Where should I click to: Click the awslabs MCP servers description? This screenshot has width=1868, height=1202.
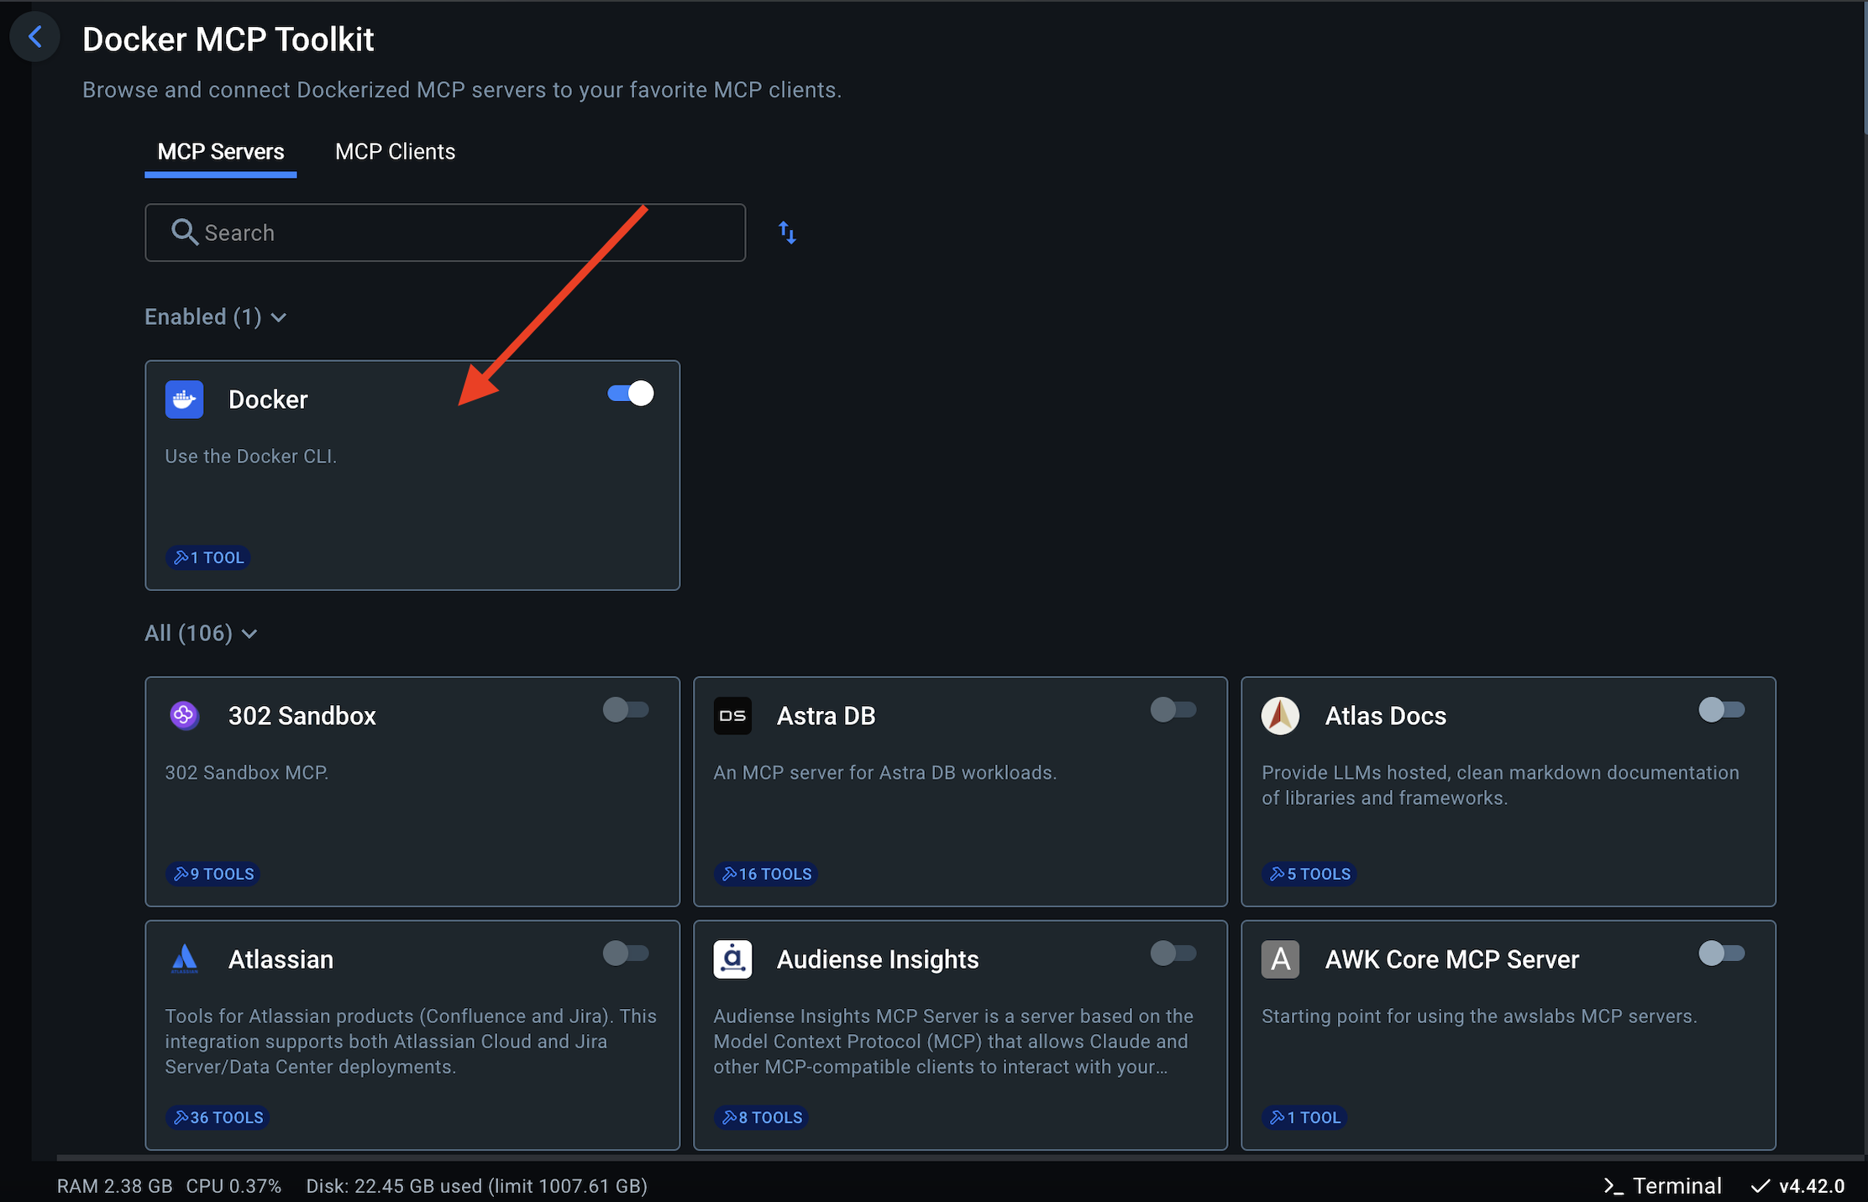pyautogui.click(x=1479, y=1016)
